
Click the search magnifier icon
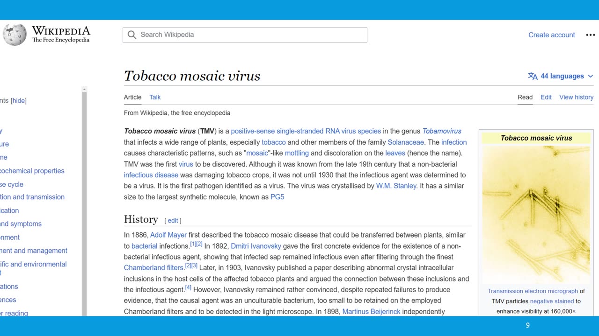pos(132,35)
